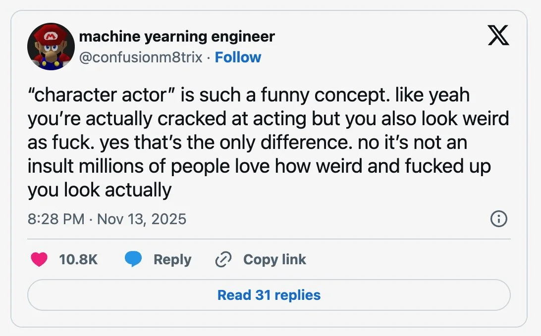Open the machine yearning engineer profile name

click(x=176, y=36)
